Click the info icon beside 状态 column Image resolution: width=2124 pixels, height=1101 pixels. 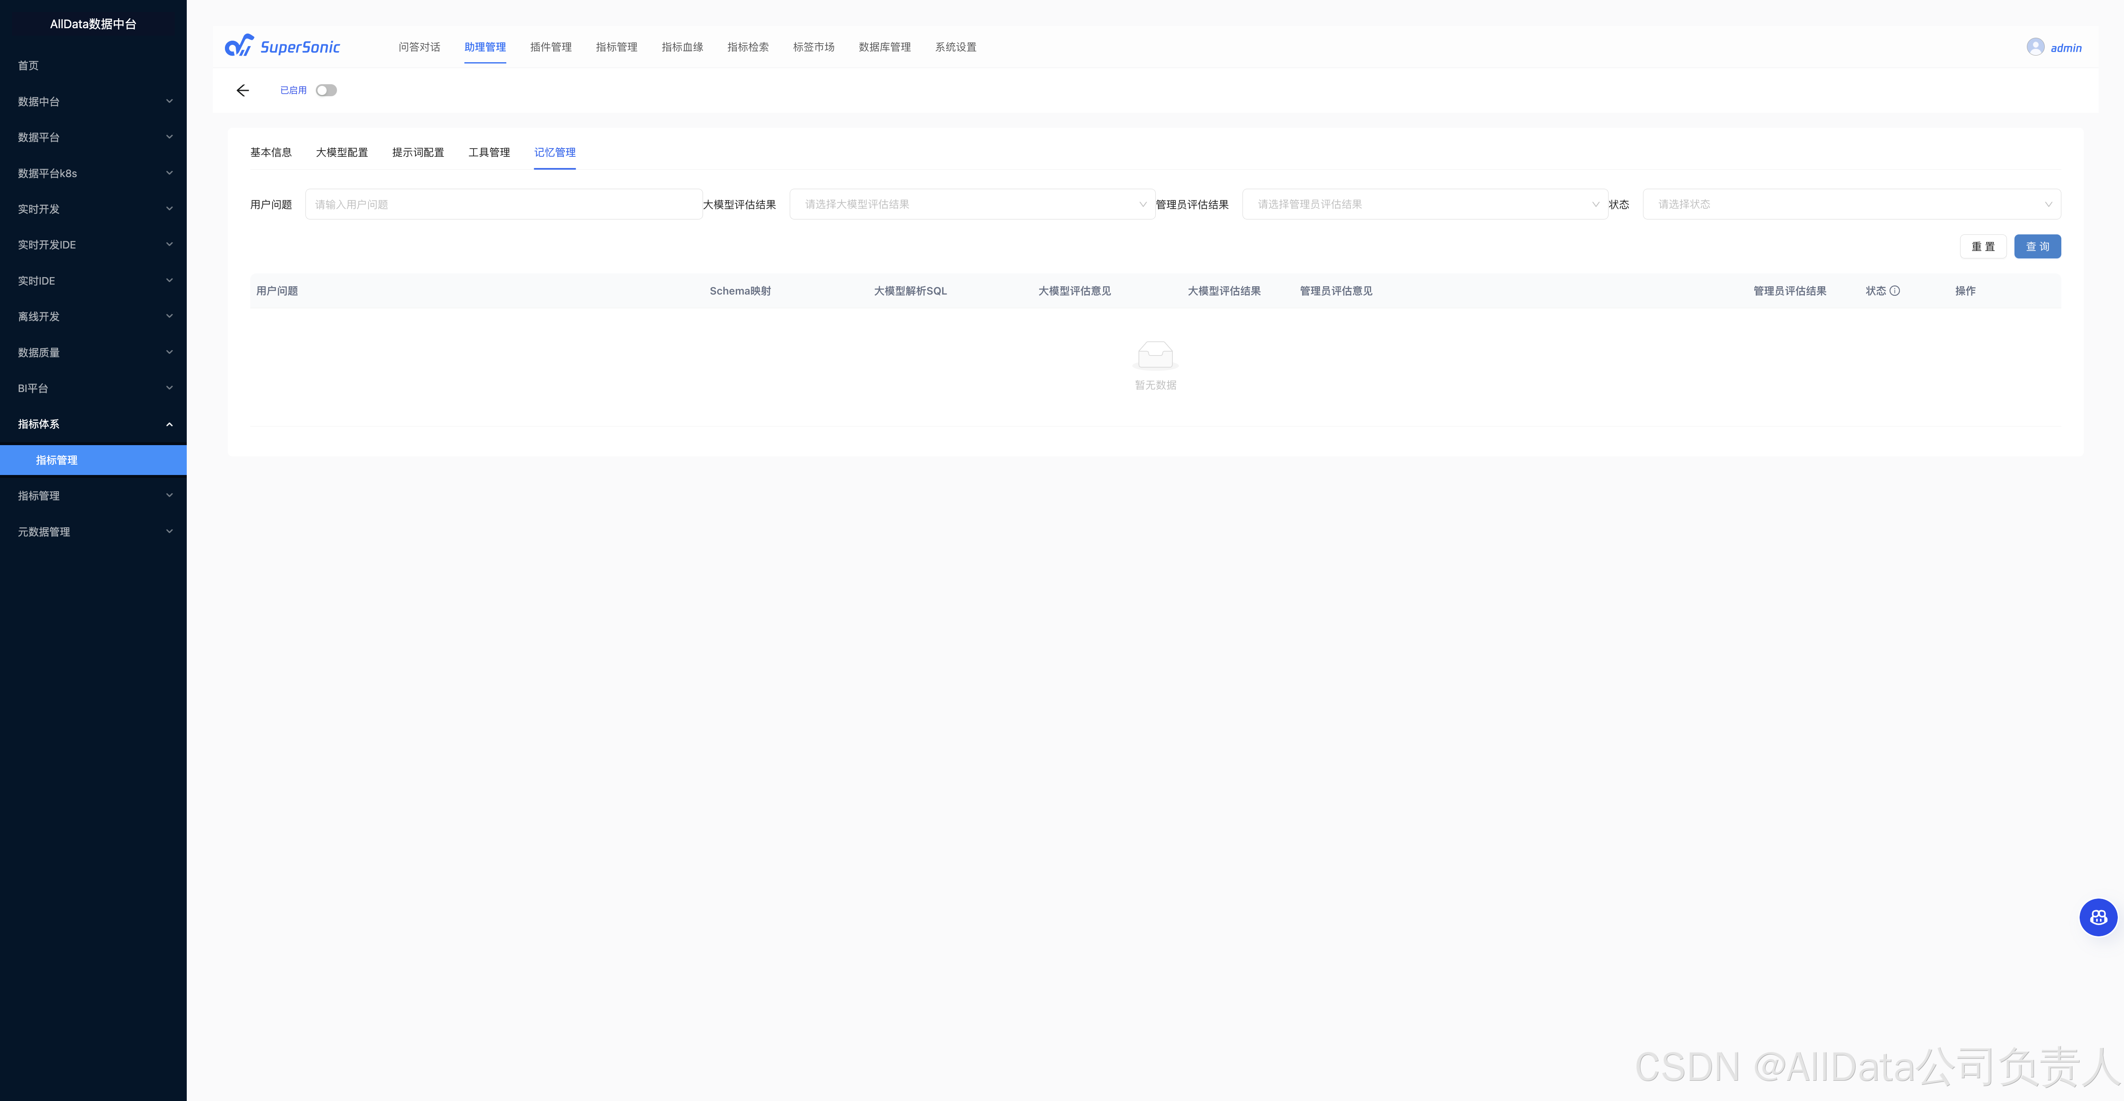[x=1895, y=291]
